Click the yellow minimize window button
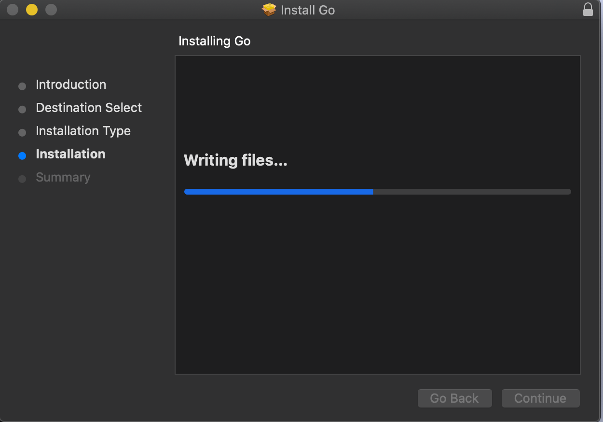 point(32,10)
